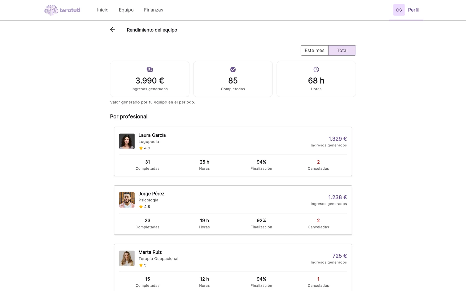Click the star rating icon for Laura García

coord(141,148)
